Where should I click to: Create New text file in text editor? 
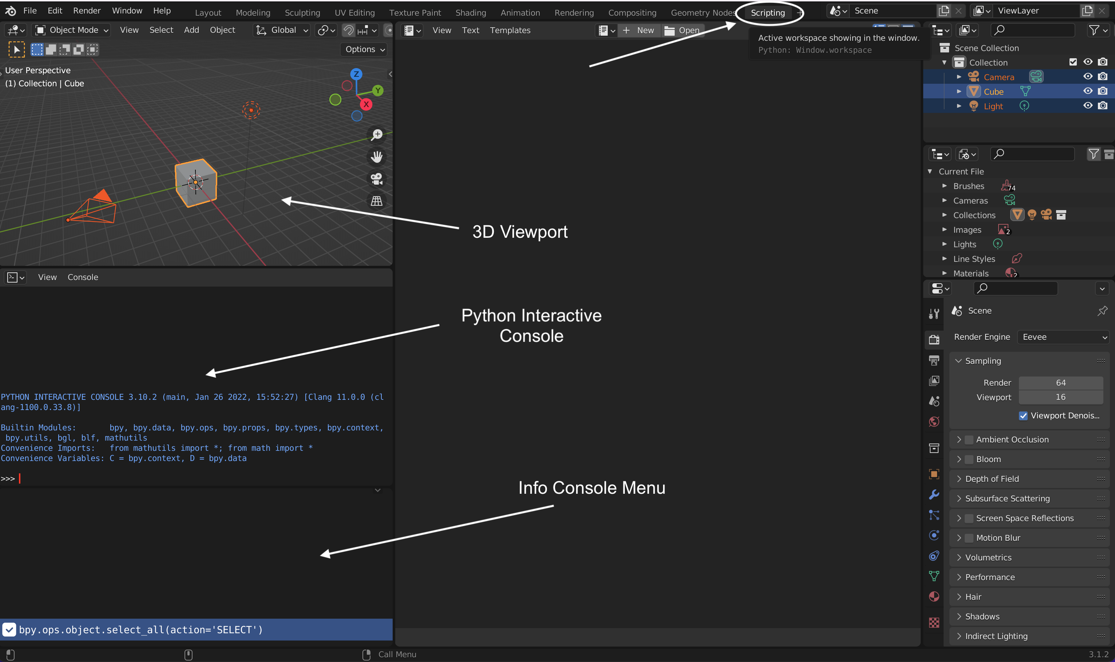pos(639,30)
